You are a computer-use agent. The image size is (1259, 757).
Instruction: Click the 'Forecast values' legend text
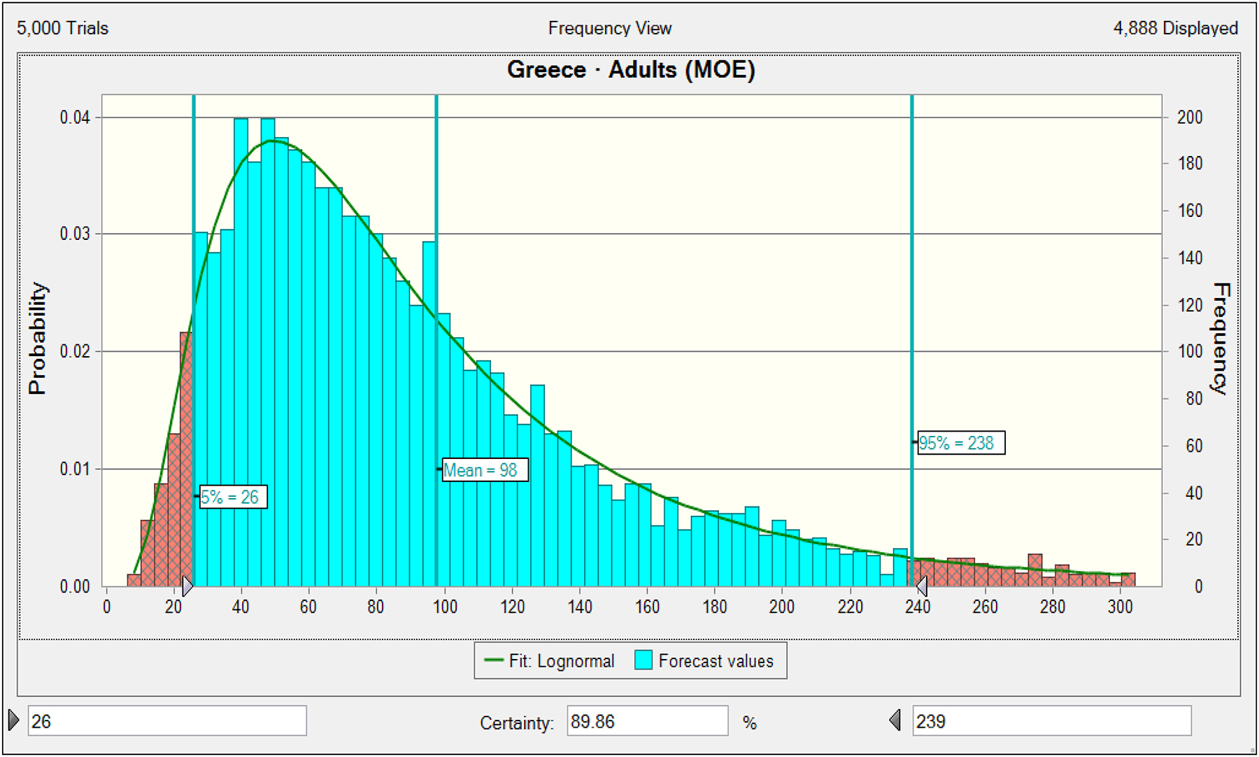[x=716, y=661]
